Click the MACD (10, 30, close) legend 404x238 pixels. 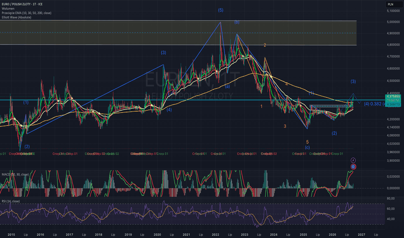pos(15,174)
